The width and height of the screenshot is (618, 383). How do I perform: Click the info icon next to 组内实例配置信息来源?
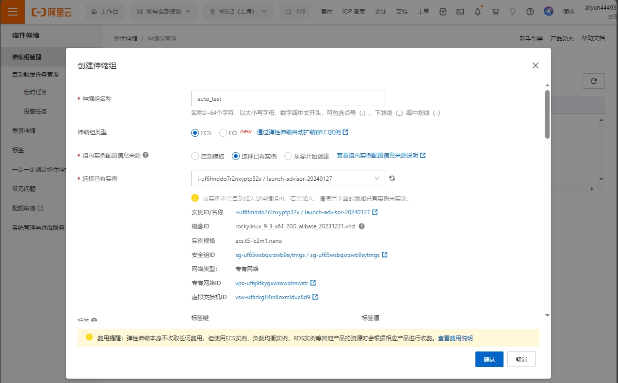pyautogui.click(x=146, y=155)
